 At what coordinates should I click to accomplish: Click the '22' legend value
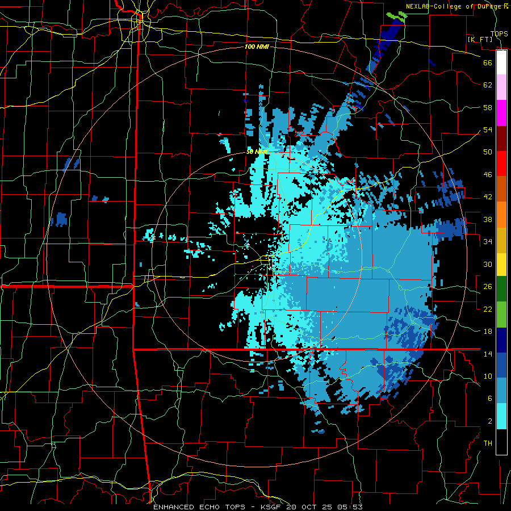[x=488, y=309]
